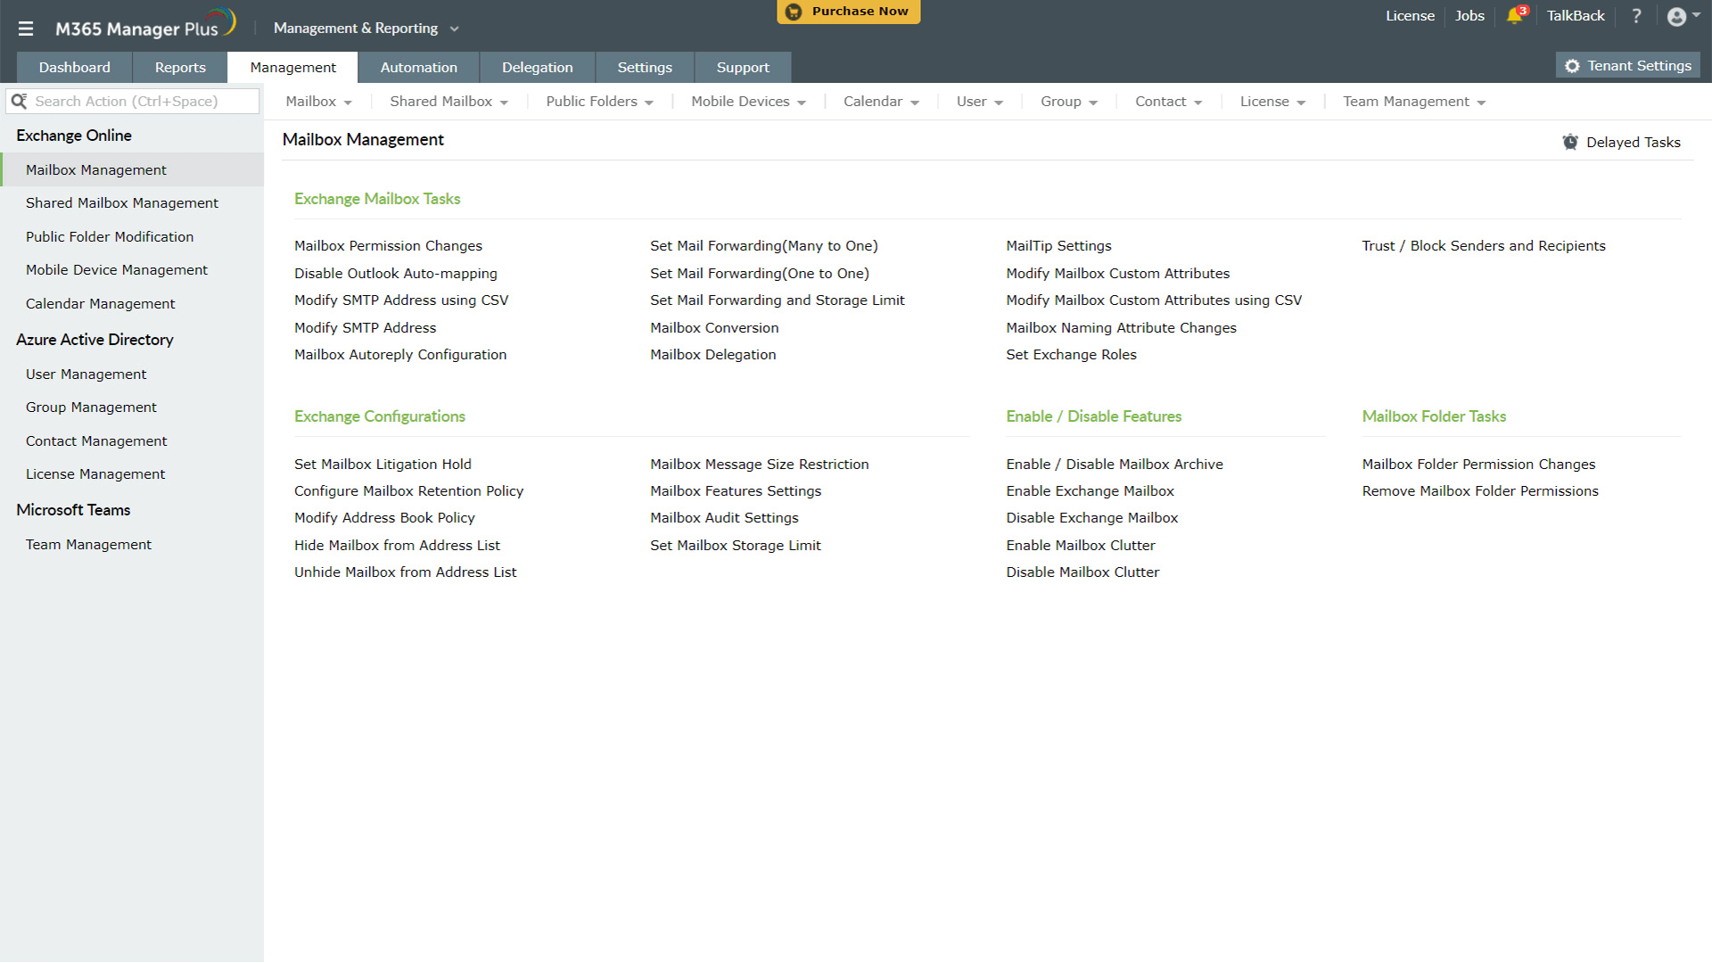Image resolution: width=1712 pixels, height=963 pixels.
Task: Open the user profile account icon
Action: pyautogui.click(x=1677, y=16)
